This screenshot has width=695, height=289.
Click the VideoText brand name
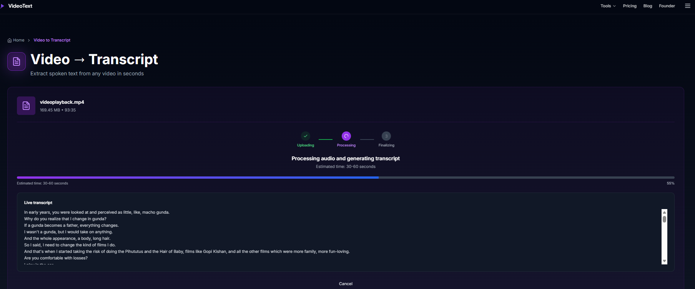[20, 6]
